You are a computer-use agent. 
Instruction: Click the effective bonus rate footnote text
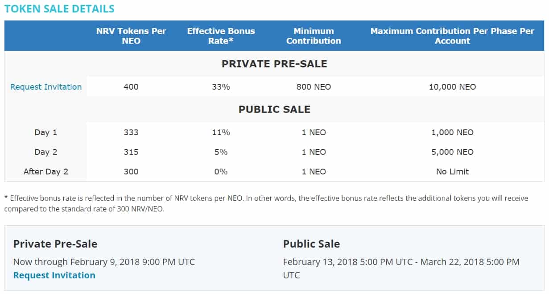(x=266, y=203)
